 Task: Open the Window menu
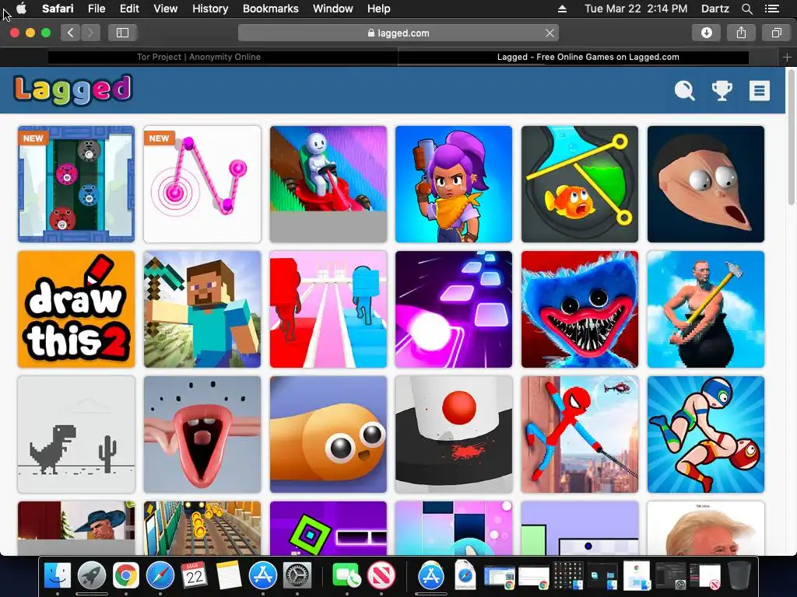pyautogui.click(x=333, y=9)
